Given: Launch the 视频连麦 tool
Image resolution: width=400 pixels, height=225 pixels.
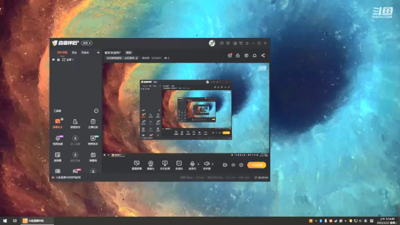Looking at the screenshot, I should pyautogui.click(x=57, y=140).
